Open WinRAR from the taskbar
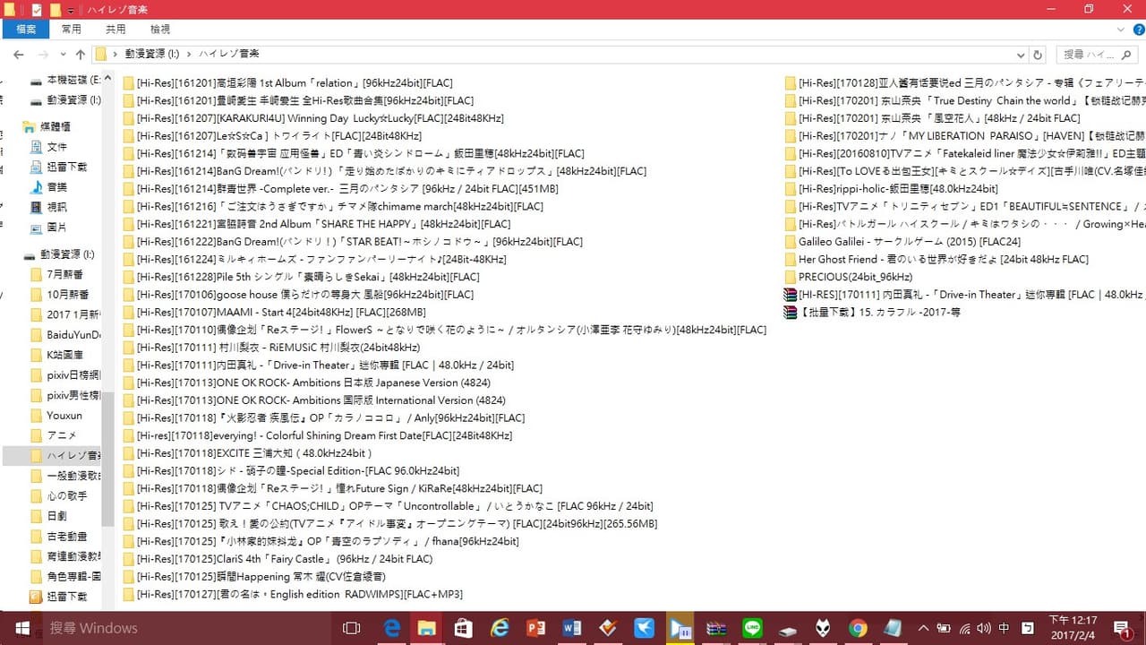 715,628
